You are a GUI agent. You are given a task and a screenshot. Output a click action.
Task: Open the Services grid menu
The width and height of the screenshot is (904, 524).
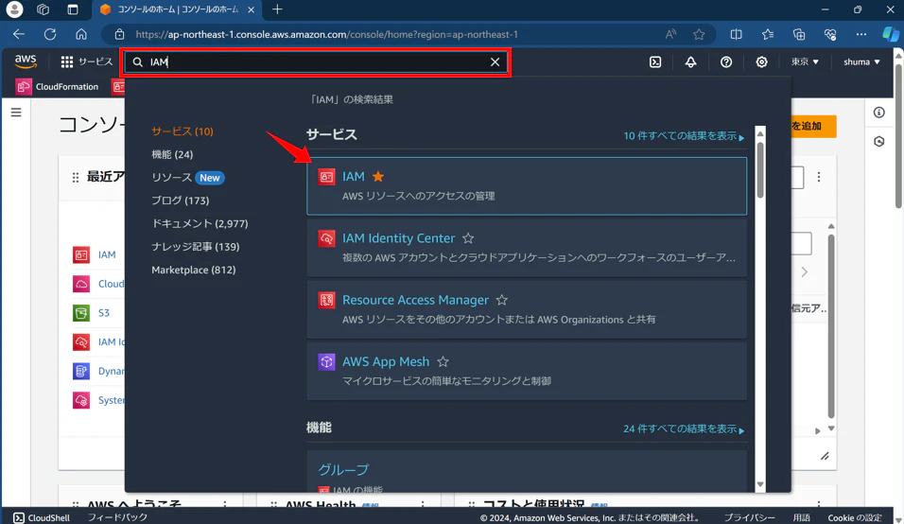[x=86, y=61]
